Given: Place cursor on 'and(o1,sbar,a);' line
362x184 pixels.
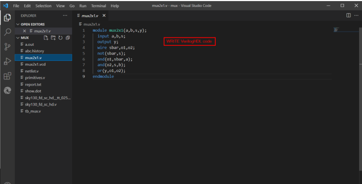Looking at the screenshot, I should (x=115, y=59).
